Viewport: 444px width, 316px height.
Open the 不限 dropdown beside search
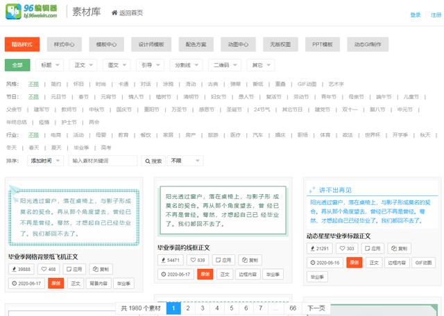[185, 161]
